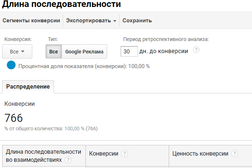Show help tooltip for 'Ценность конверсии' column
This screenshot has height=168, width=252.
(x=235, y=154)
